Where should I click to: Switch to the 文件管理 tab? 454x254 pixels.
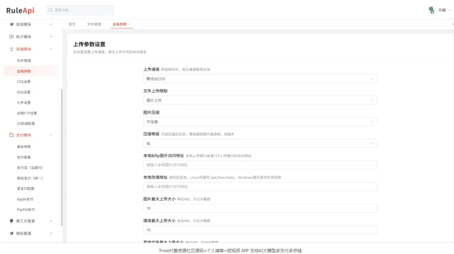coord(94,24)
